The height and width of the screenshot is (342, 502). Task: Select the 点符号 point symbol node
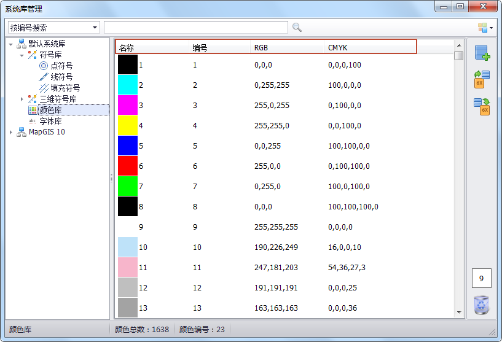click(x=61, y=66)
